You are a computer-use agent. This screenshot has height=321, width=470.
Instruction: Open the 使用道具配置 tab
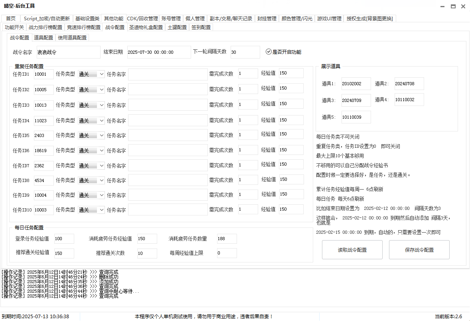coord(72,38)
